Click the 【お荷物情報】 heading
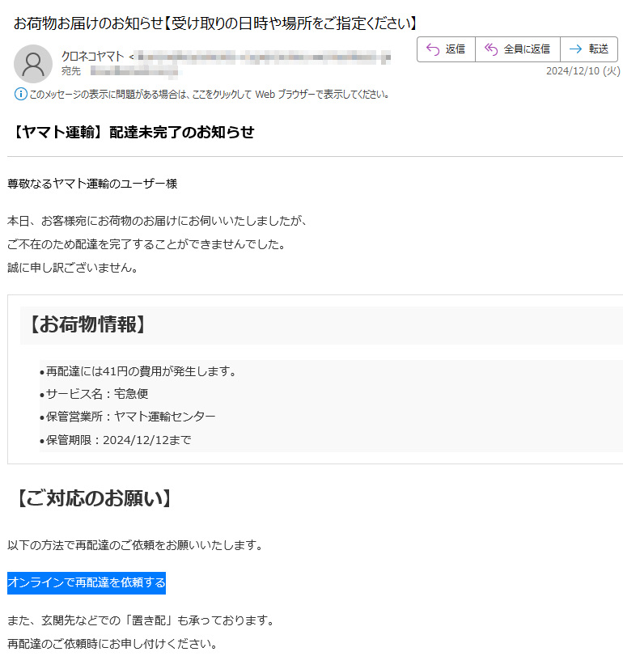 [x=87, y=324]
